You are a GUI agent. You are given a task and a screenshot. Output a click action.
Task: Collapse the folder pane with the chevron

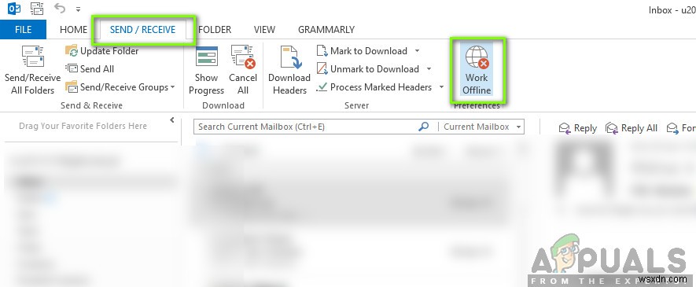tap(172, 120)
